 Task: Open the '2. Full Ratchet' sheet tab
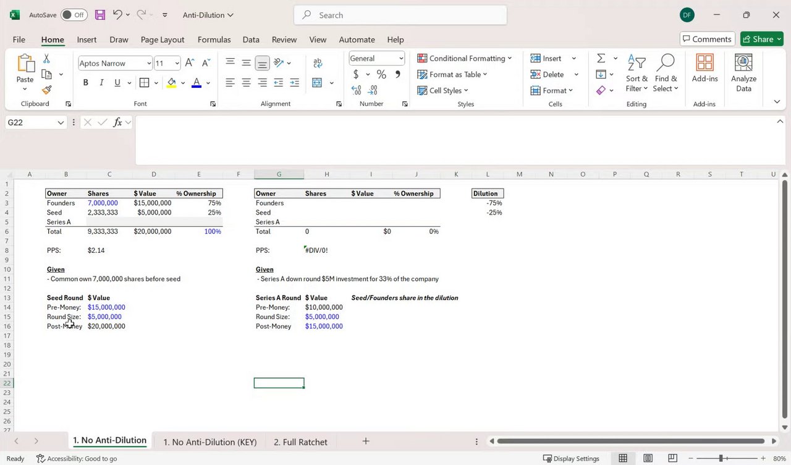point(300,442)
